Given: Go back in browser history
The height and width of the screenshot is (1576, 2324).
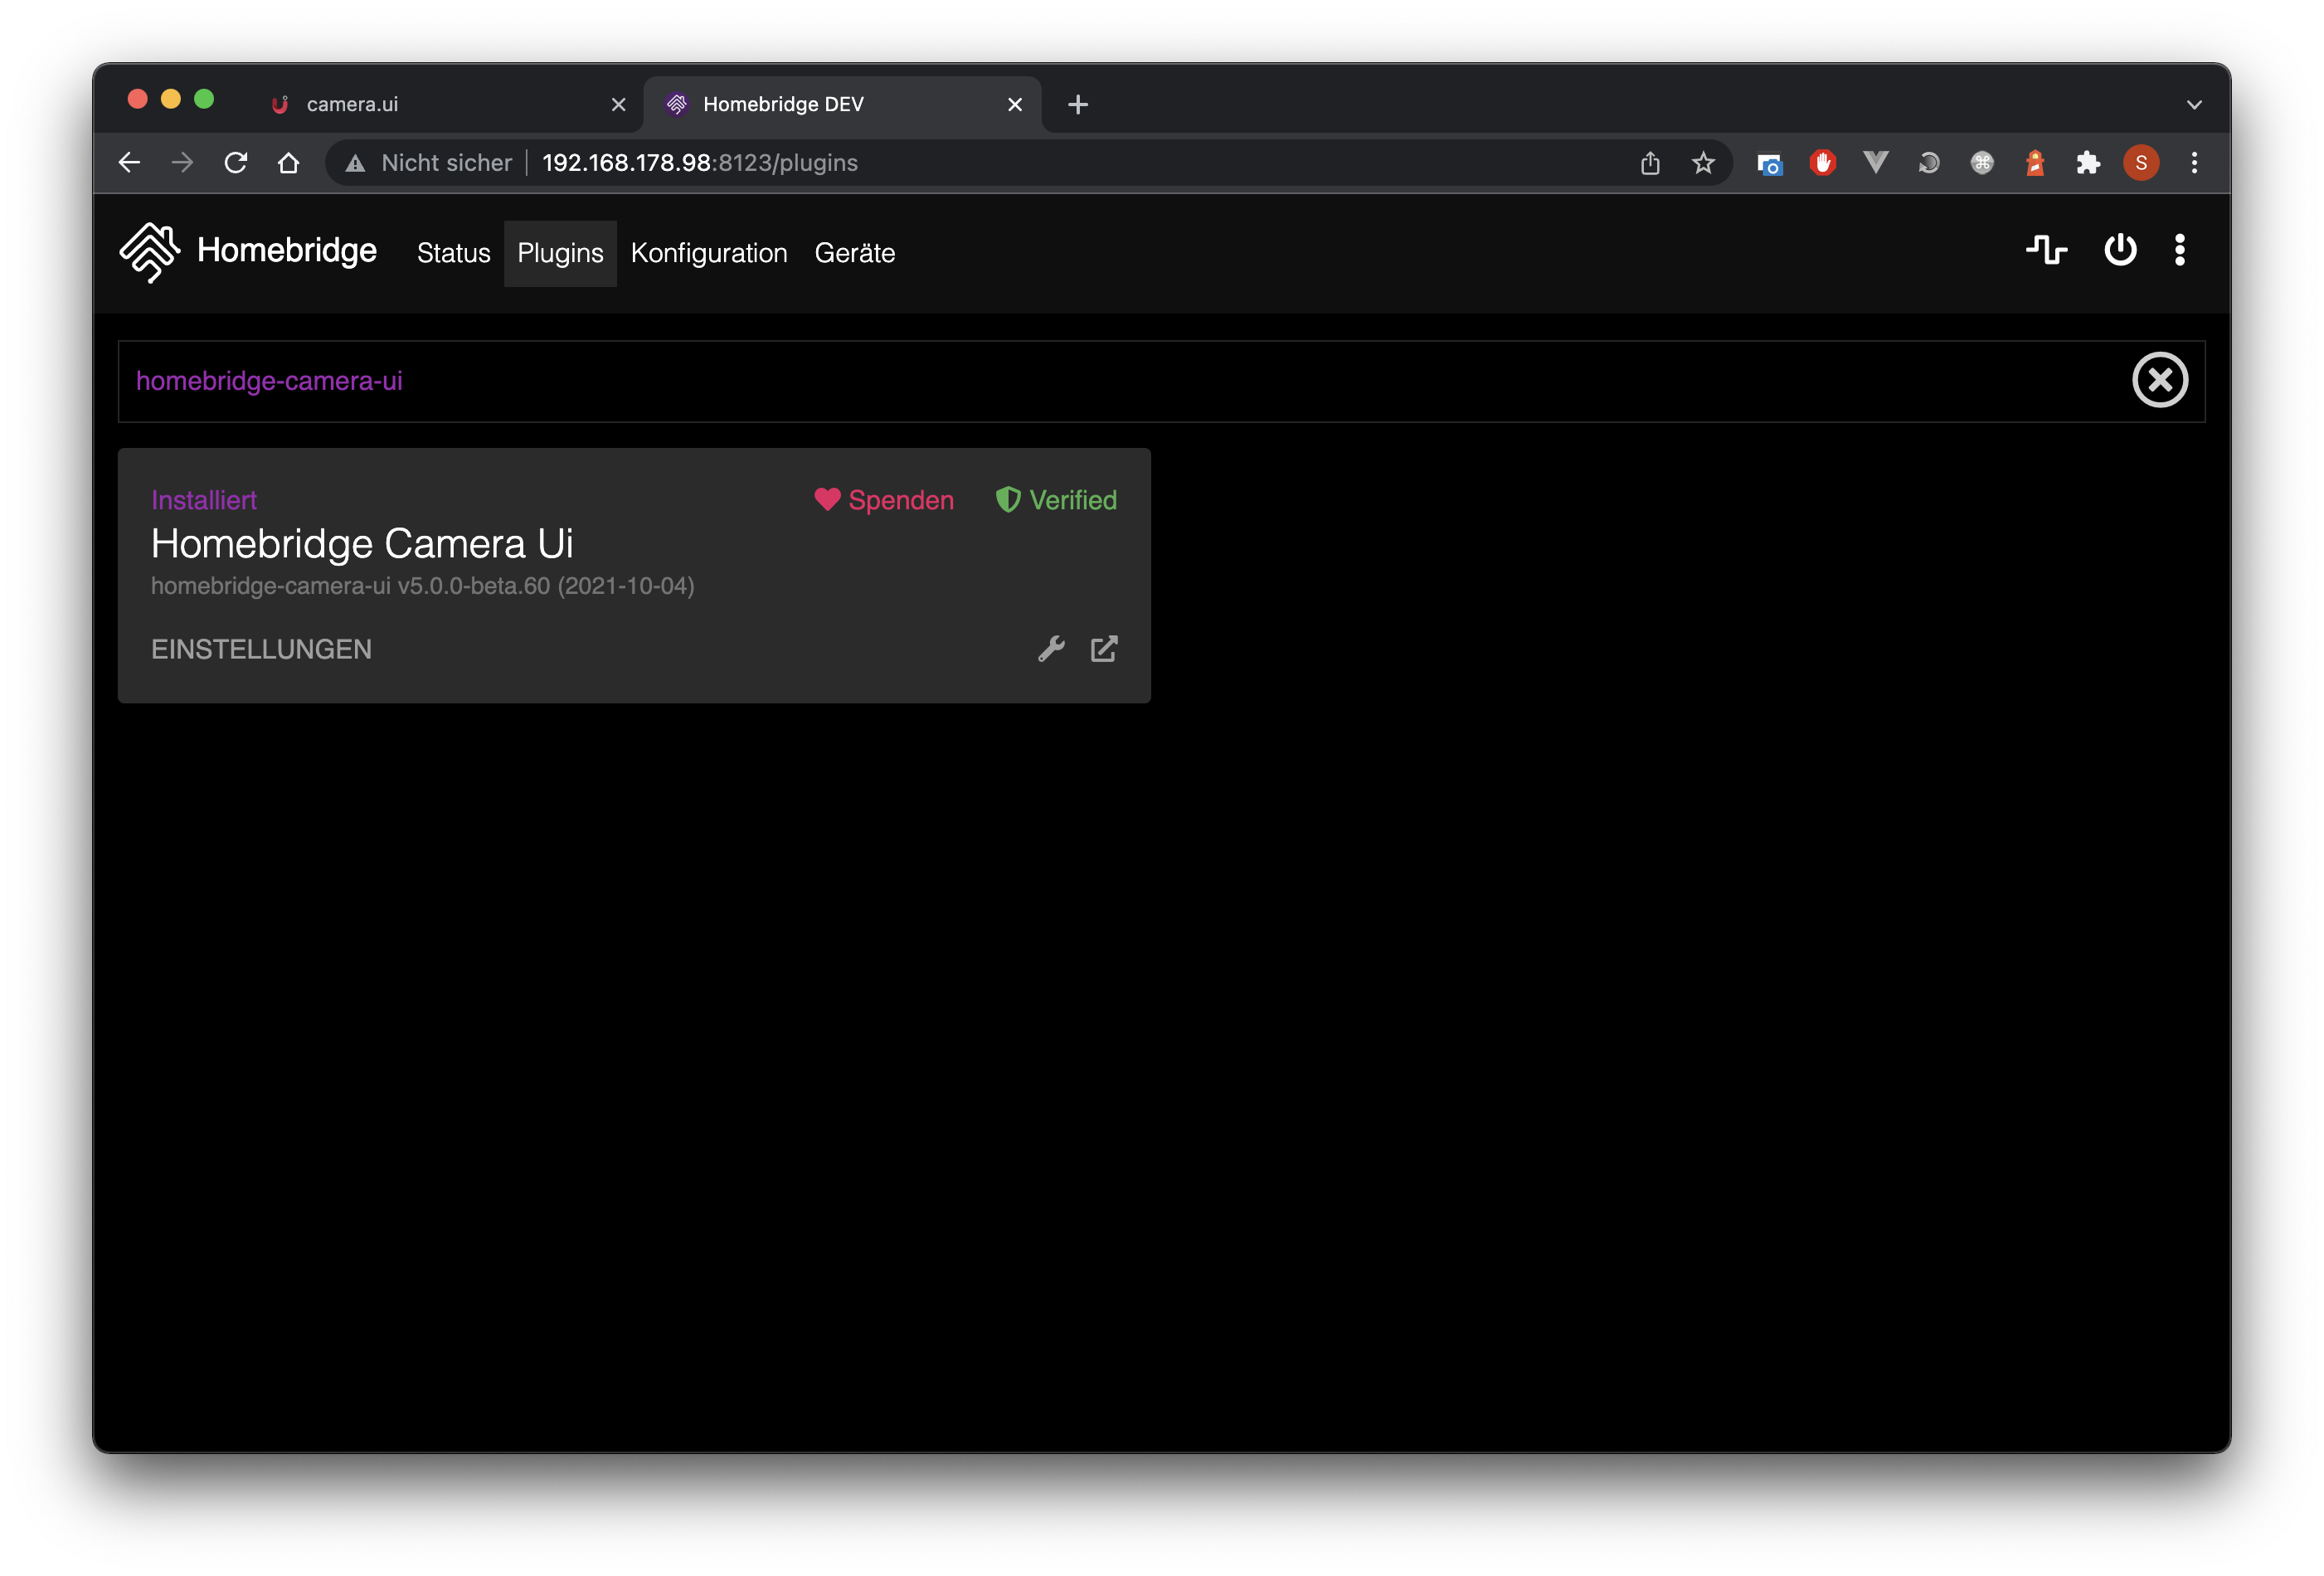Looking at the screenshot, I should pyautogui.click(x=129, y=162).
